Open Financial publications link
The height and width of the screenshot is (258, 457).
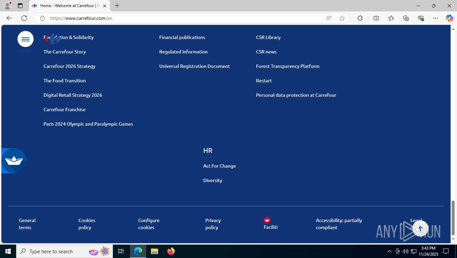(182, 37)
